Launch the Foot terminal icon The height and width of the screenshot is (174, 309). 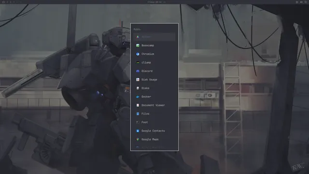click(x=138, y=122)
